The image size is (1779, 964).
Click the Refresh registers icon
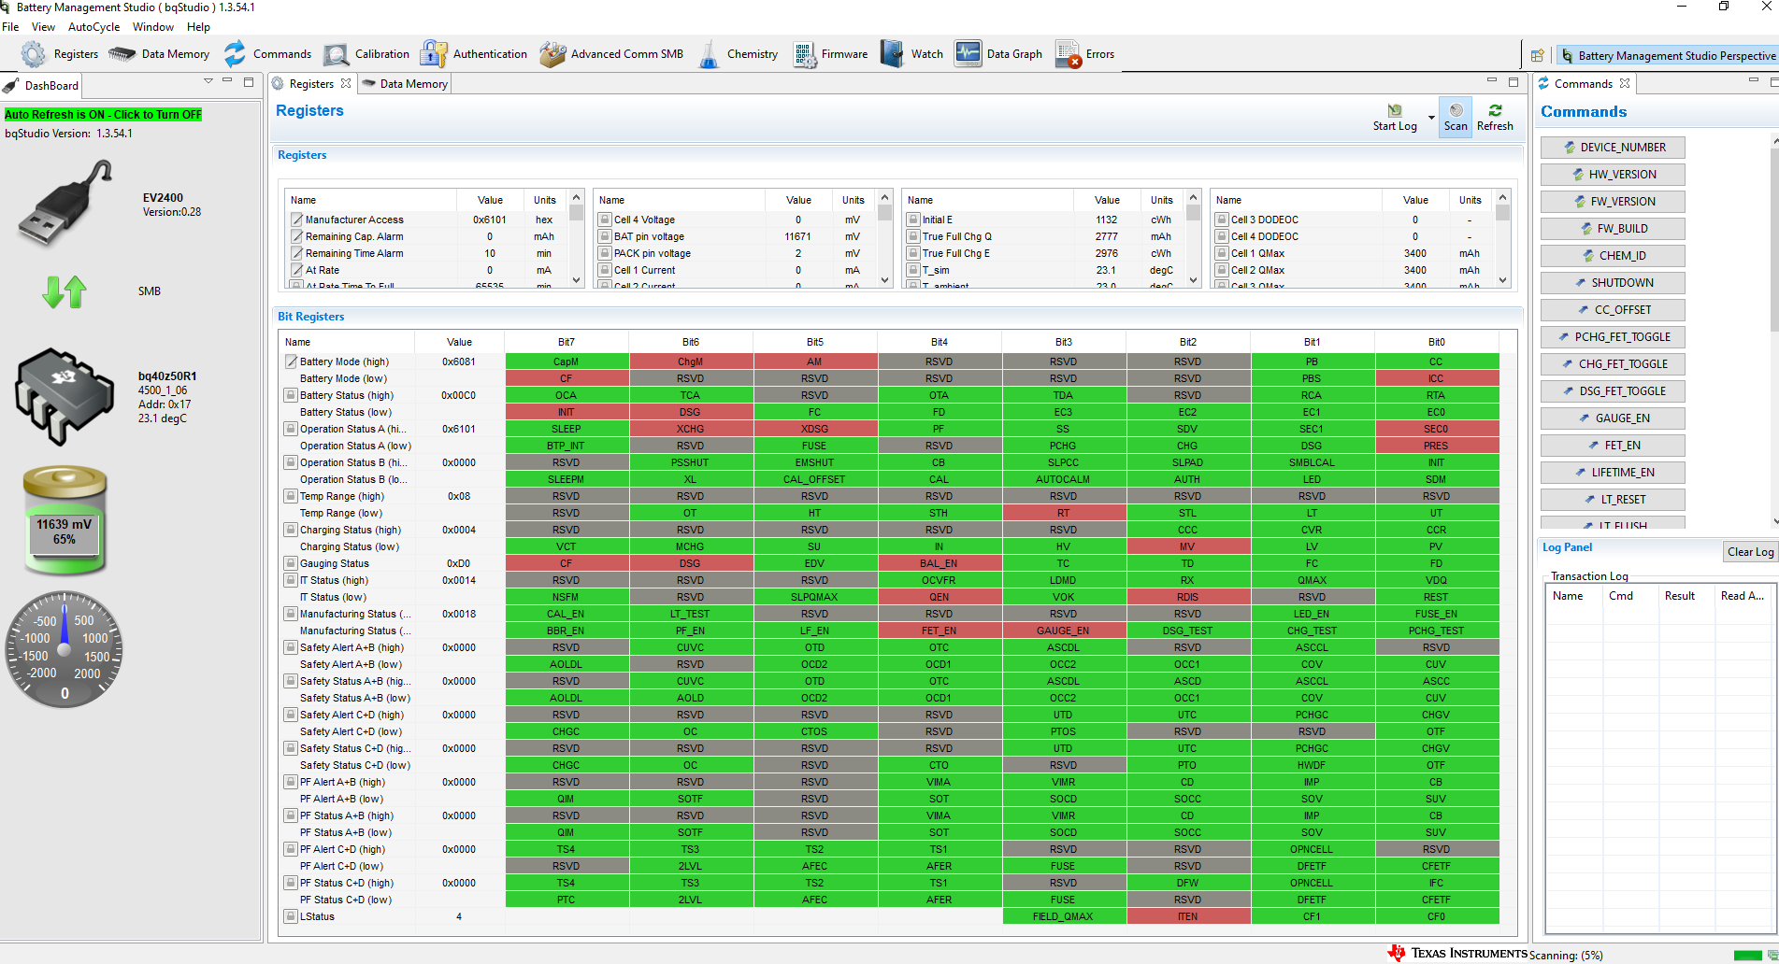point(1495,110)
